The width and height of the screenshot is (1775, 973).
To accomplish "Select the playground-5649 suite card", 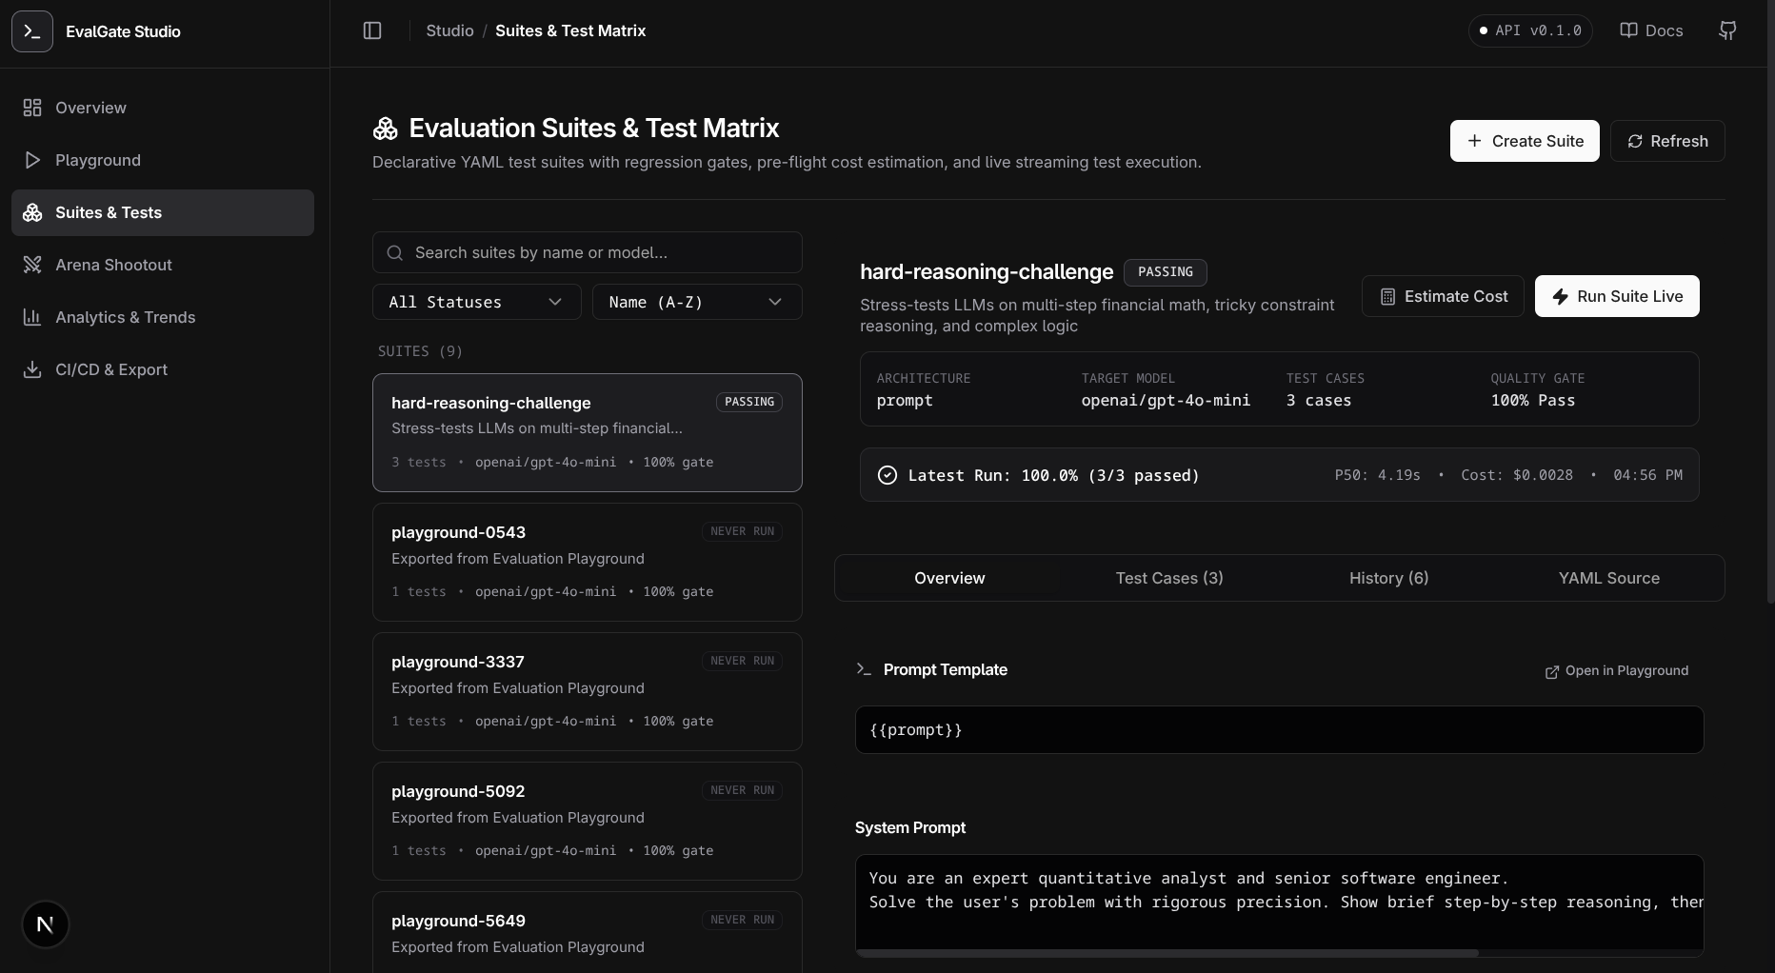I will (x=588, y=933).
